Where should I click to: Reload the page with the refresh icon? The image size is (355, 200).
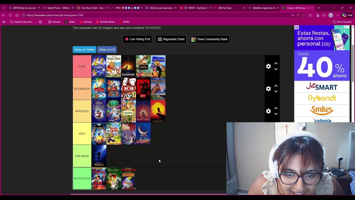[10, 15]
